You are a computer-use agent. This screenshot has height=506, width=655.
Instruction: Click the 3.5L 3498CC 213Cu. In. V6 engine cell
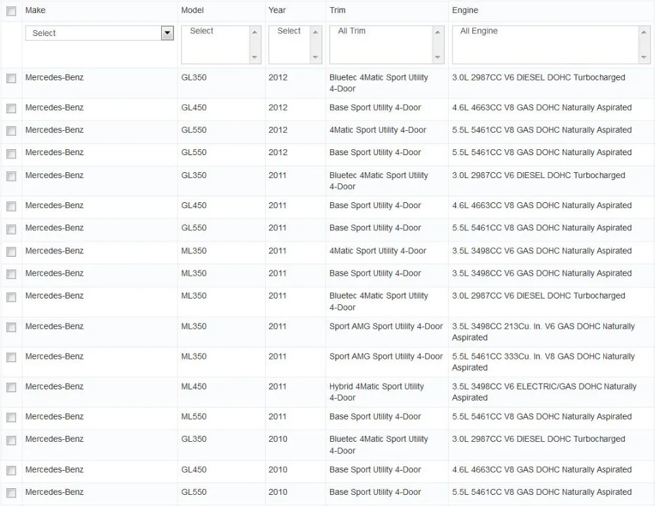pos(543,332)
